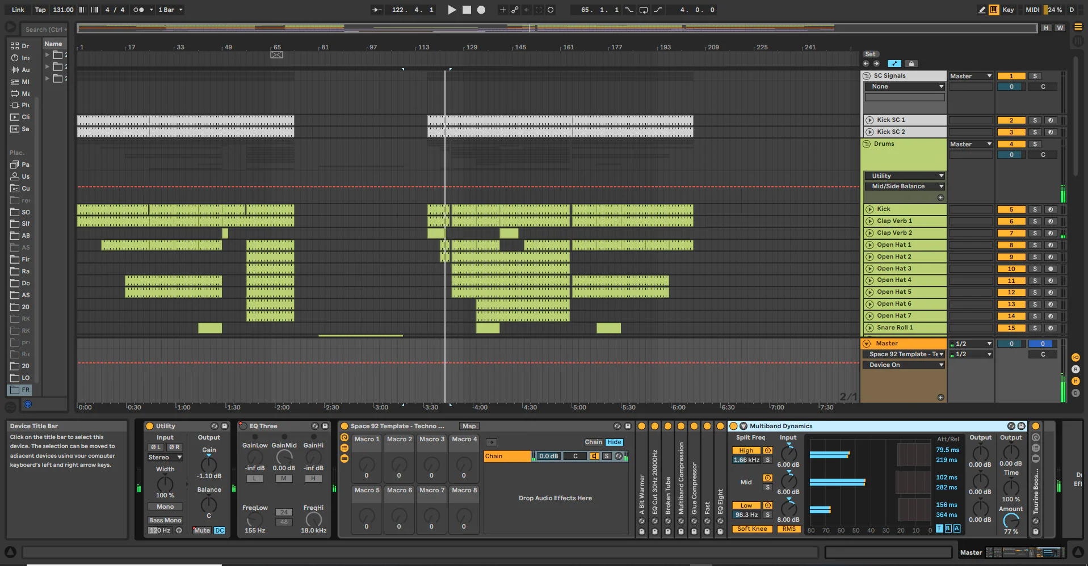Click the Automation Mode button under Set
The height and width of the screenshot is (566, 1088).
[894, 64]
